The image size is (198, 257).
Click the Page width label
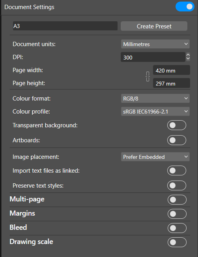click(28, 70)
